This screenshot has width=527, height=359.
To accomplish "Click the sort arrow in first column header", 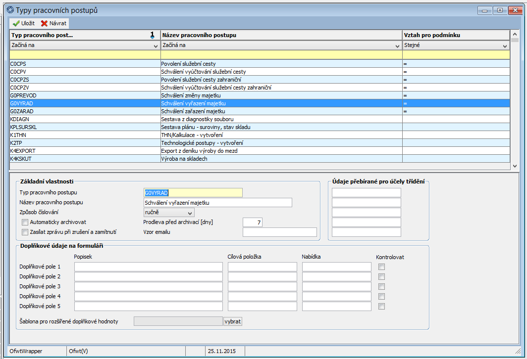I will (x=153, y=35).
